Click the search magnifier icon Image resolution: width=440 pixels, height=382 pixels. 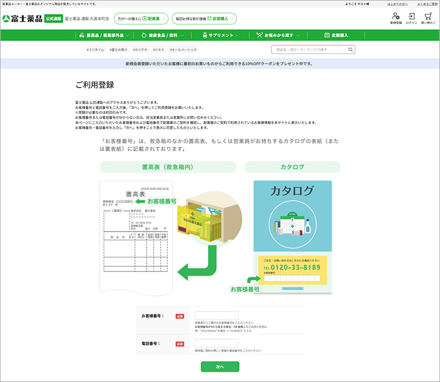[x=350, y=50]
